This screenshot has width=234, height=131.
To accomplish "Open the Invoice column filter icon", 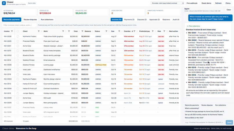I will pos(12,31).
